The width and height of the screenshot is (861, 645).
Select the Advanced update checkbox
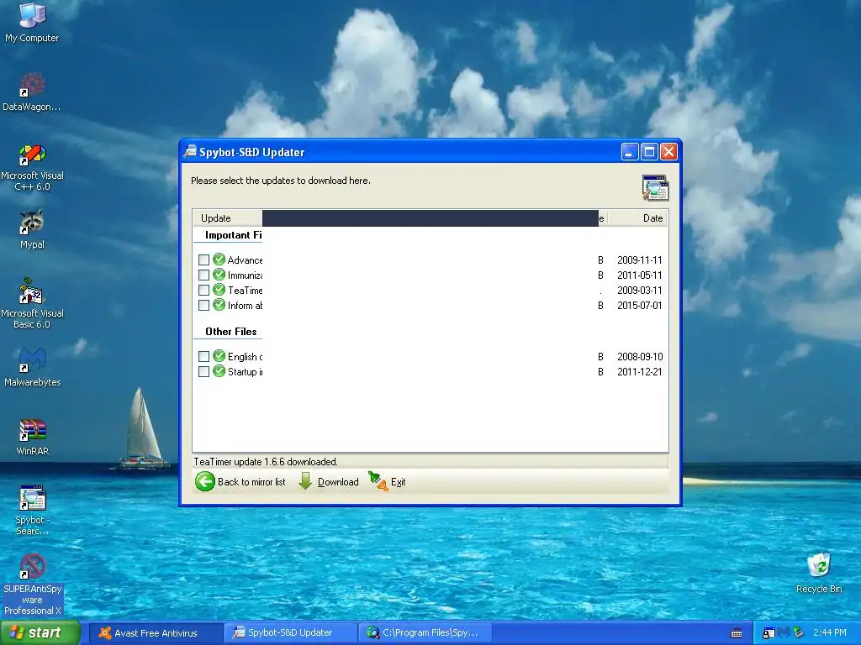point(203,260)
